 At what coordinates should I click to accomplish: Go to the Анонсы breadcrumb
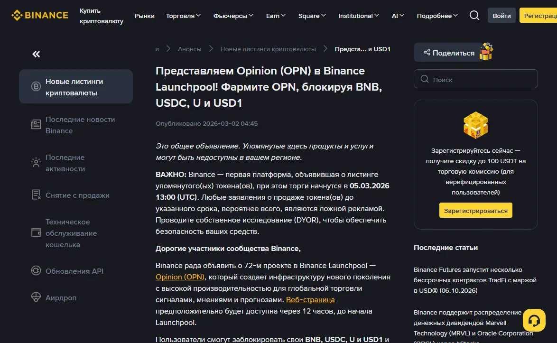189,49
